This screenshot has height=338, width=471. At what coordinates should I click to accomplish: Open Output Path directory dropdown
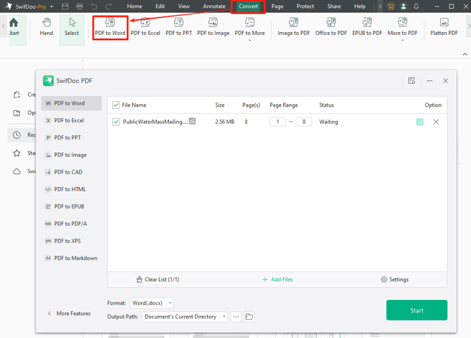185,317
